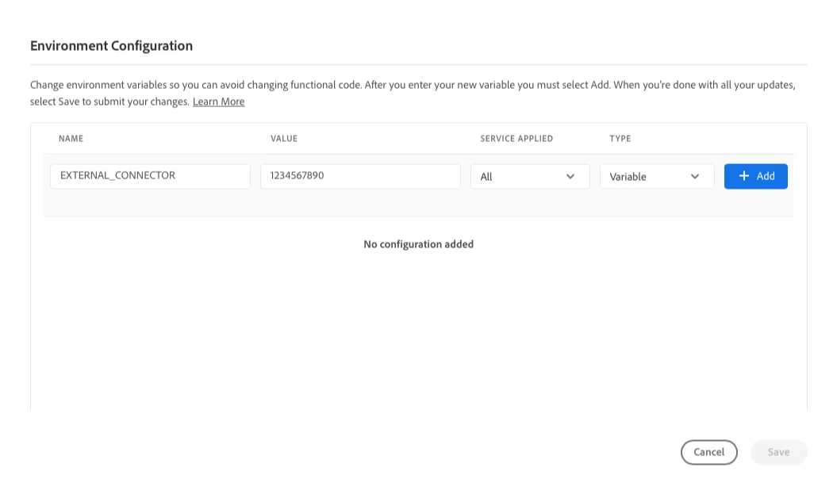
Task: Click the chevron arrow in Type dropdown
Action: 694,177
